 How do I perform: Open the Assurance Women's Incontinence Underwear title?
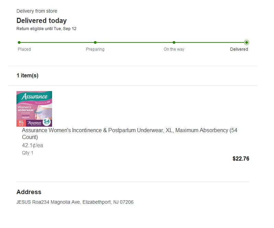(x=129, y=134)
